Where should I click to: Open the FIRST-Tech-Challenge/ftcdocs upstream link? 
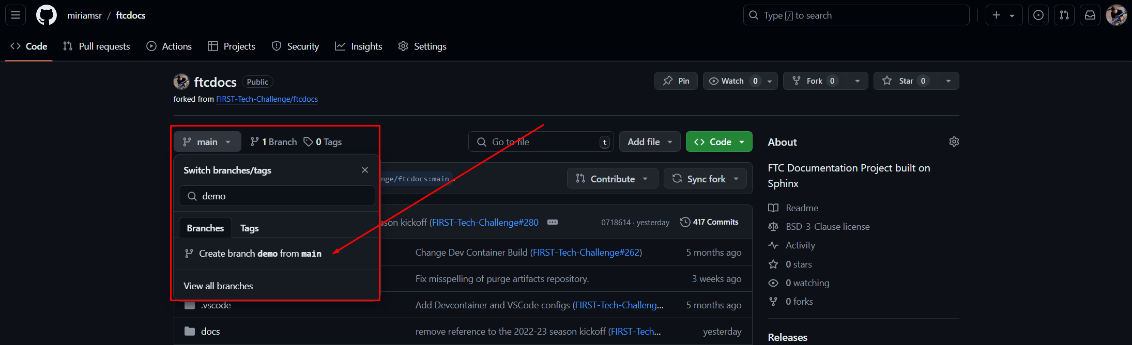coord(267,99)
